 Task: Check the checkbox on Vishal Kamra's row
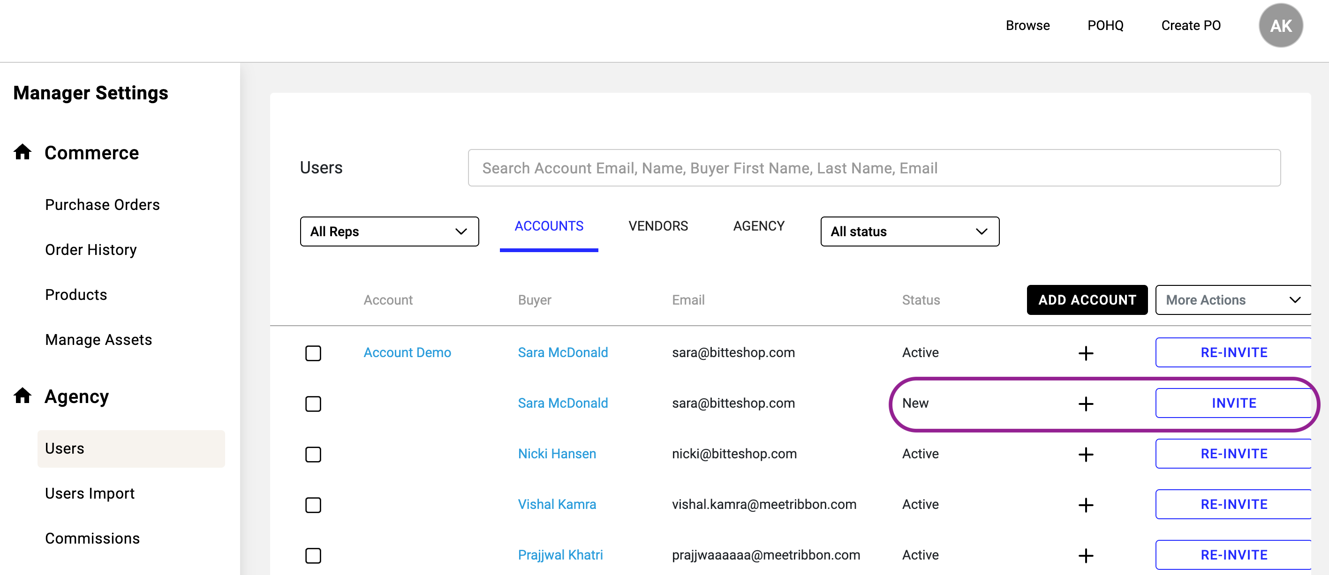point(313,505)
